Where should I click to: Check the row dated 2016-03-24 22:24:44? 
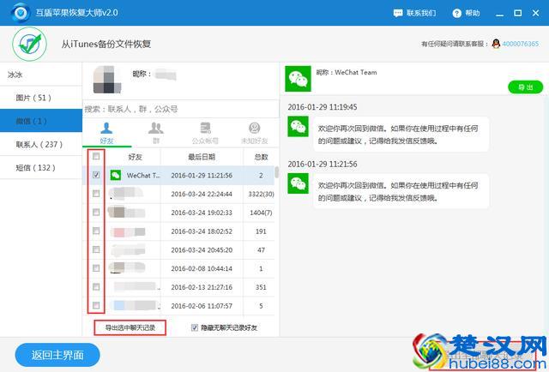click(x=96, y=194)
